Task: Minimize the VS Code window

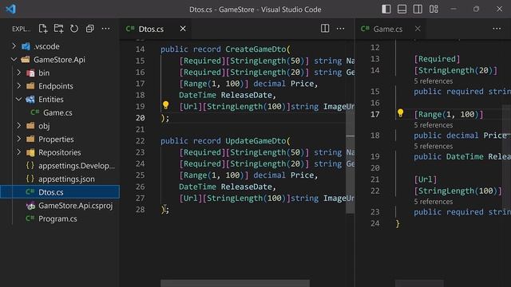Action: click(454, 9)
